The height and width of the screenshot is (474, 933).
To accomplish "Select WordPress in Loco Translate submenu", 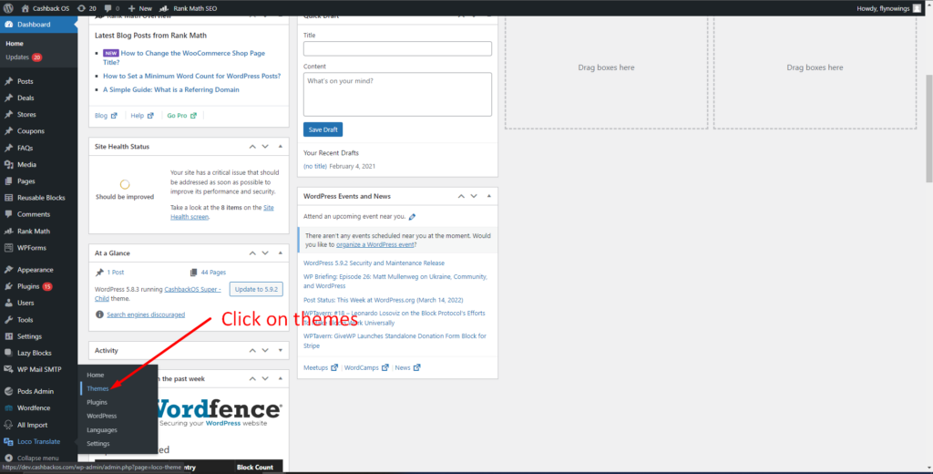I will pyautogui.click(x=102, y=417).
